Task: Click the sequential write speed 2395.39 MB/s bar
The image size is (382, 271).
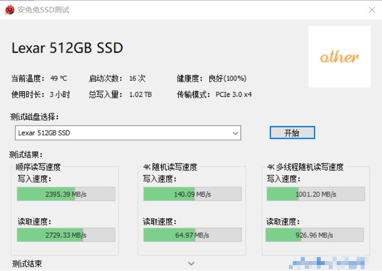Action: (x=66, y=194)
